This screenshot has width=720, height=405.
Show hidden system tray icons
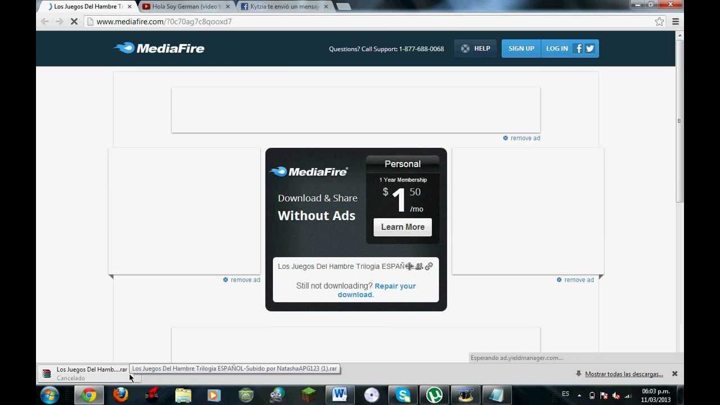point(579,395)
